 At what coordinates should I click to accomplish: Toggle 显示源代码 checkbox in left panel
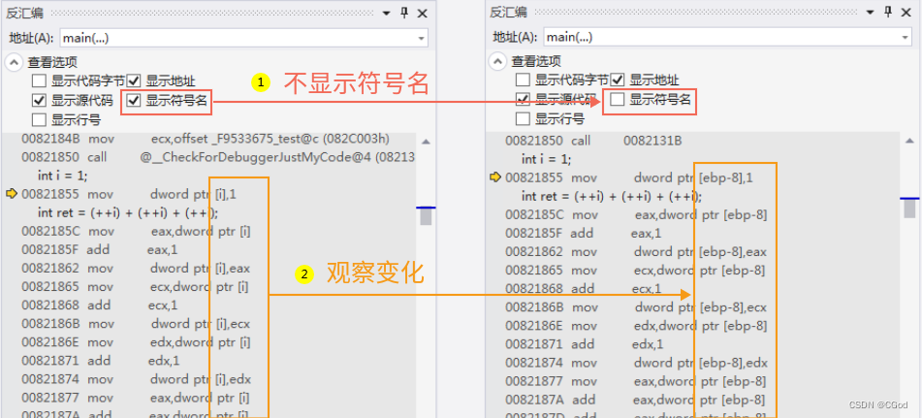tap(39, 101)
